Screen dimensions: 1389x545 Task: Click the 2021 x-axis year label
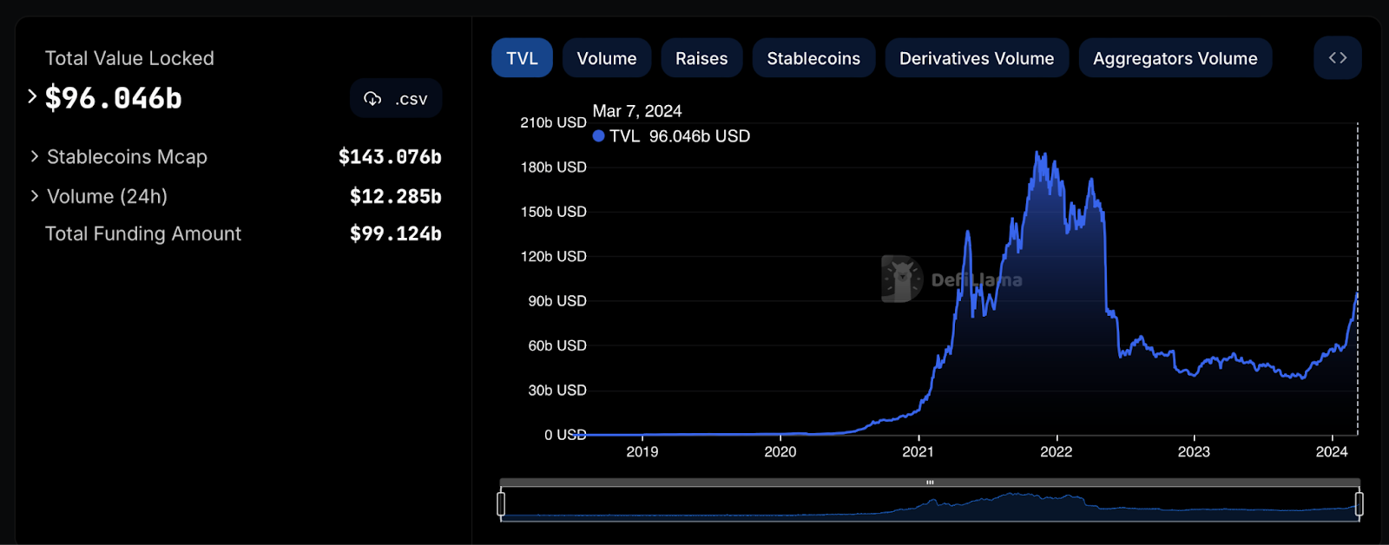[918, 451]
